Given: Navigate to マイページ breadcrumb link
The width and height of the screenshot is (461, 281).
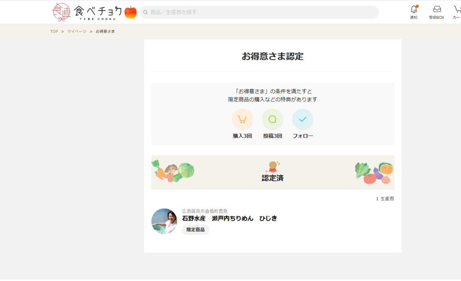Looking at the screenshot, I should pos(77,31).
